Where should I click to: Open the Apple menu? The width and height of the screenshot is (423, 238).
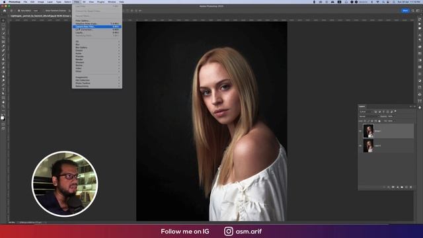pos(5,2)
